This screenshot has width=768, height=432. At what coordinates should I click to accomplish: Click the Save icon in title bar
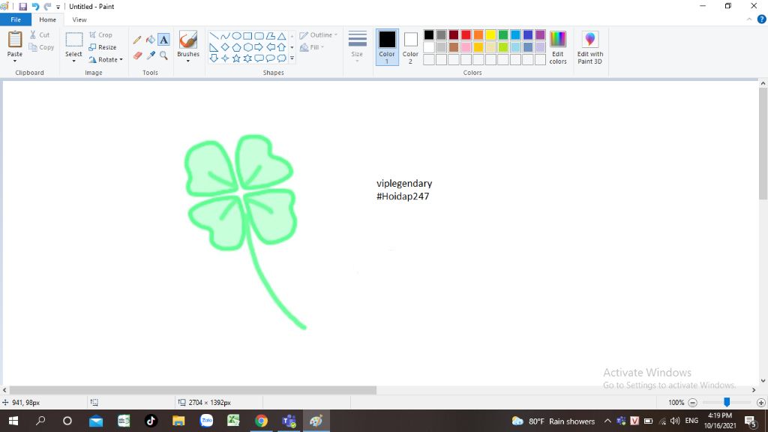click(x=22, y=6)
